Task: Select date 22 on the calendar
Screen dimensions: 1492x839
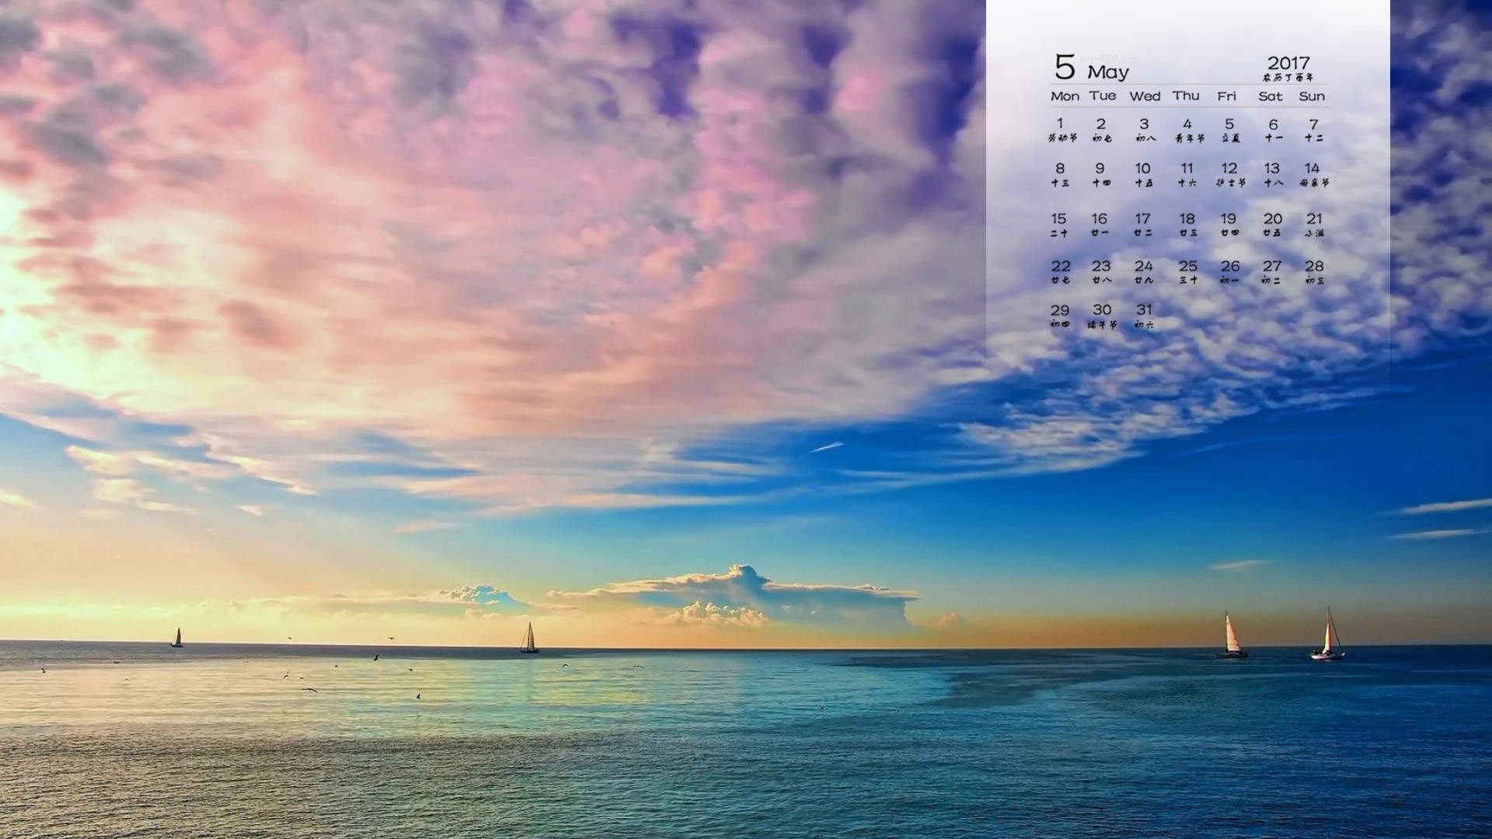Action: (x=1061, y=266)
